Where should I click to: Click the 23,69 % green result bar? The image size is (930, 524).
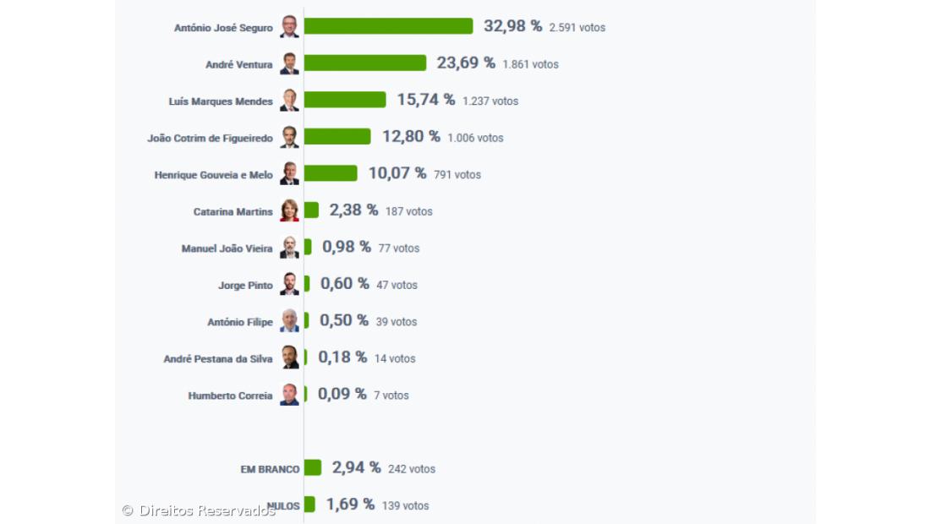[364, 63]
